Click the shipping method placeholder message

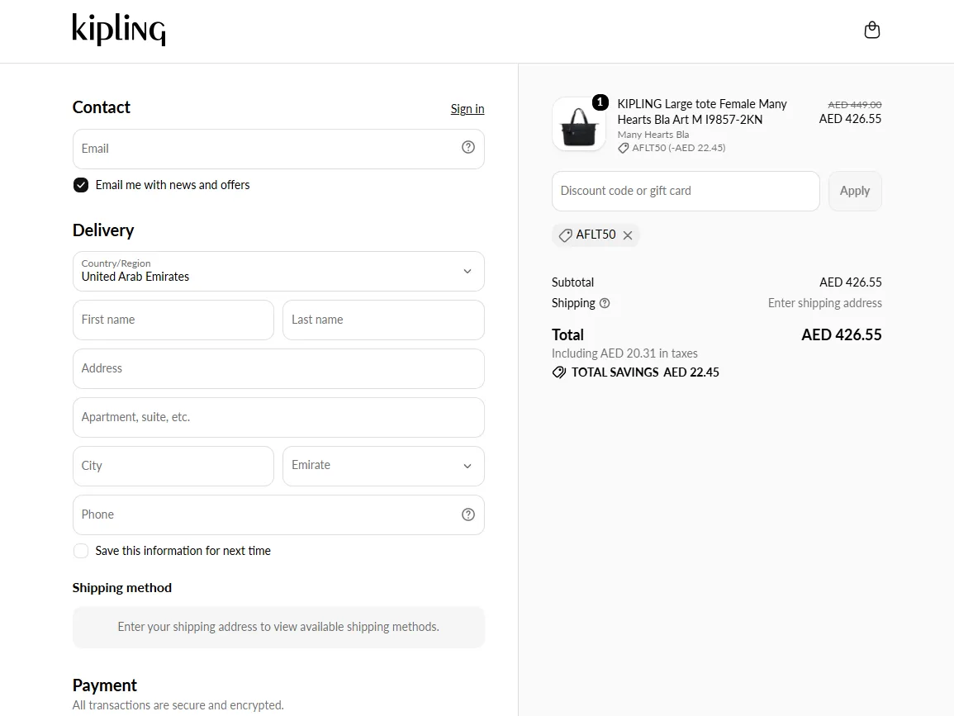coord(278,627)
